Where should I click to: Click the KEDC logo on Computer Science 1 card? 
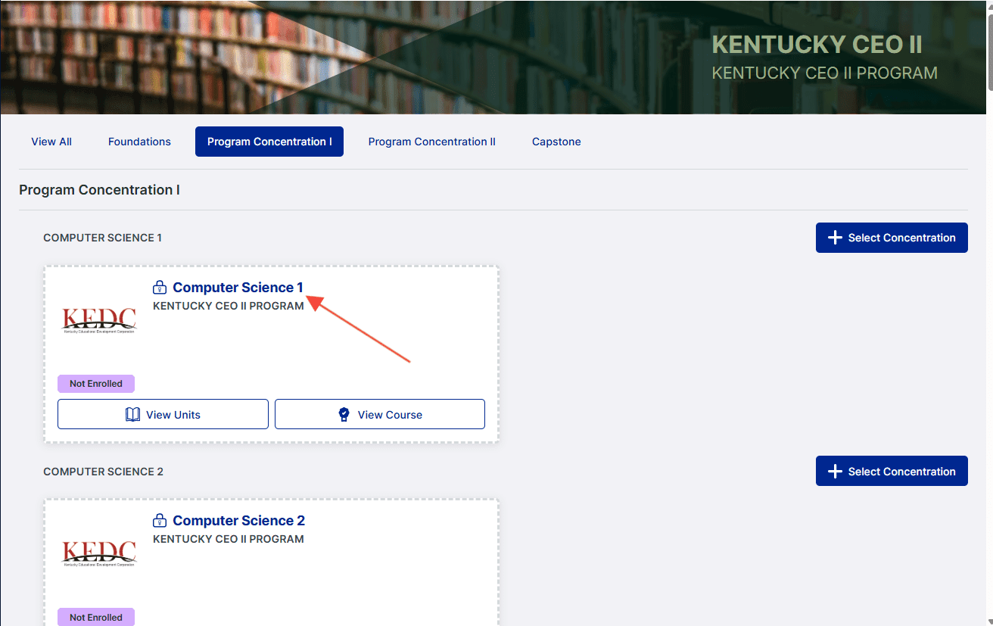tap(99, 321)
